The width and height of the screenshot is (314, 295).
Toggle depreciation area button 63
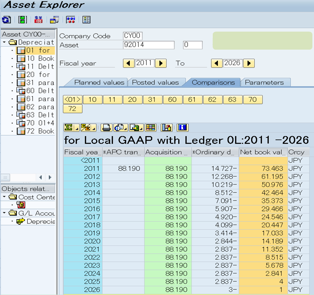pos(233,99)
